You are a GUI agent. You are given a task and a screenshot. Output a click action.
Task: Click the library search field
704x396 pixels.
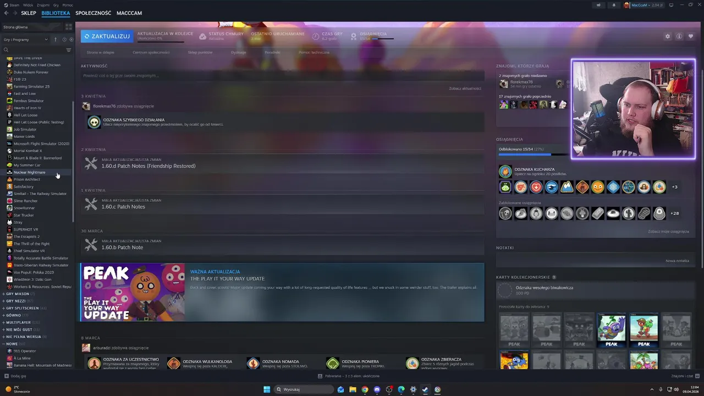(33, 50)
